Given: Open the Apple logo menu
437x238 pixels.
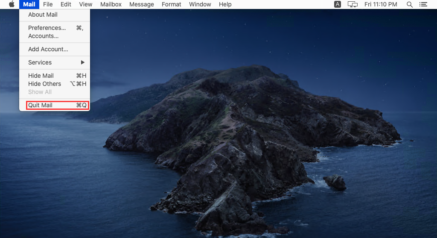Looking at the screenshot, I should (12, 4).
